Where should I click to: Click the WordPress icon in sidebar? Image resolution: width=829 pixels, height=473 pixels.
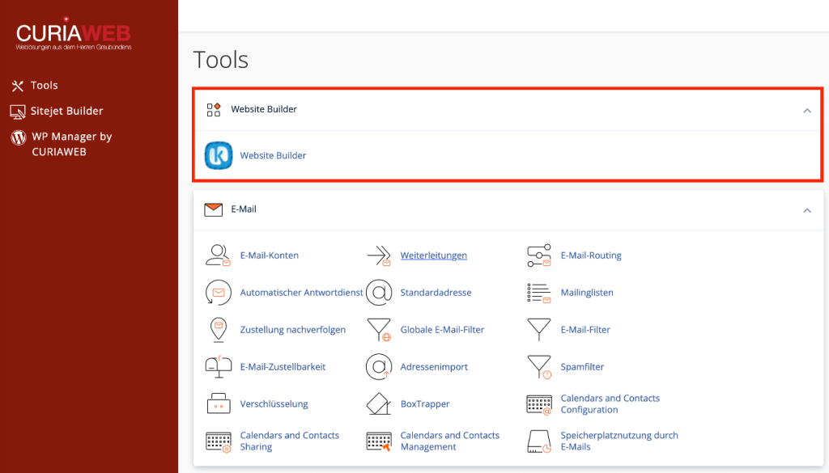pos(19,137)
